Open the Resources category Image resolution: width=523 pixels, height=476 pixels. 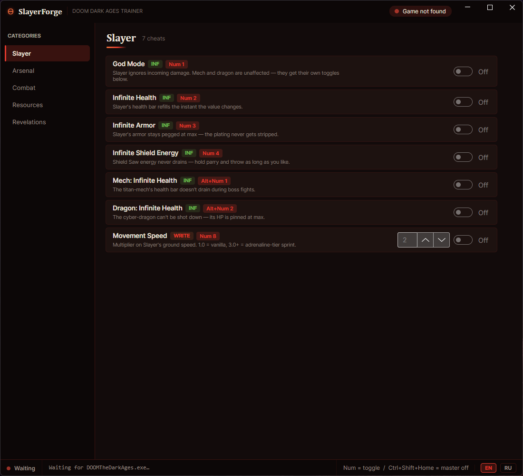tap(48, 105)
